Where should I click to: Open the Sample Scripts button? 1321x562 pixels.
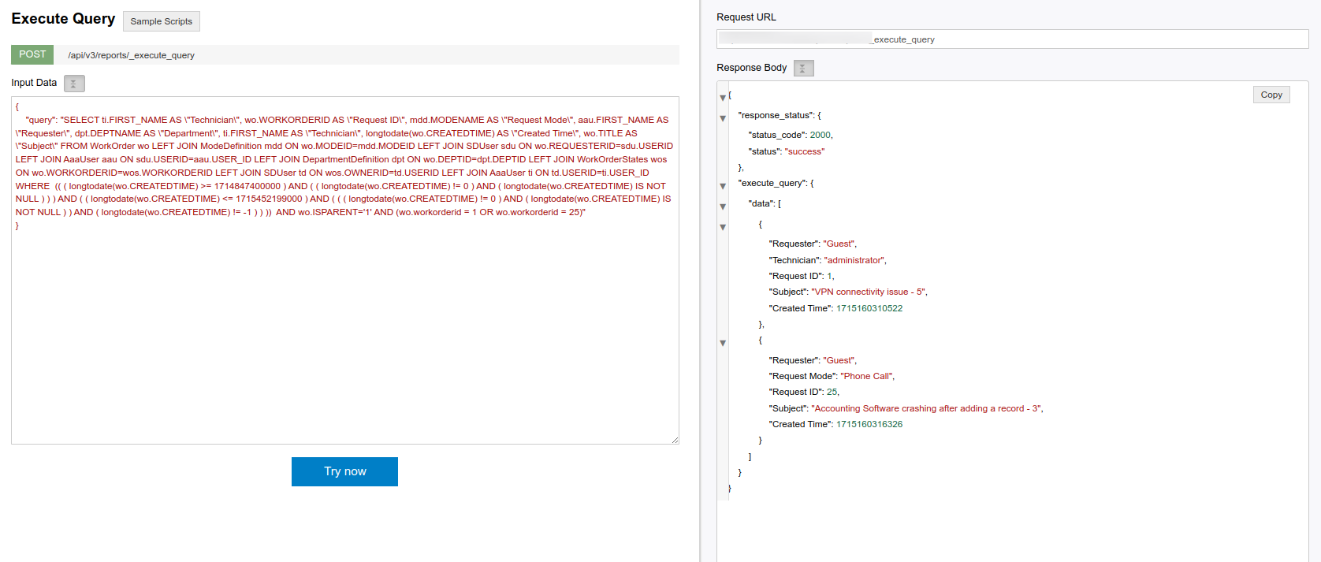tap(161, 21)
